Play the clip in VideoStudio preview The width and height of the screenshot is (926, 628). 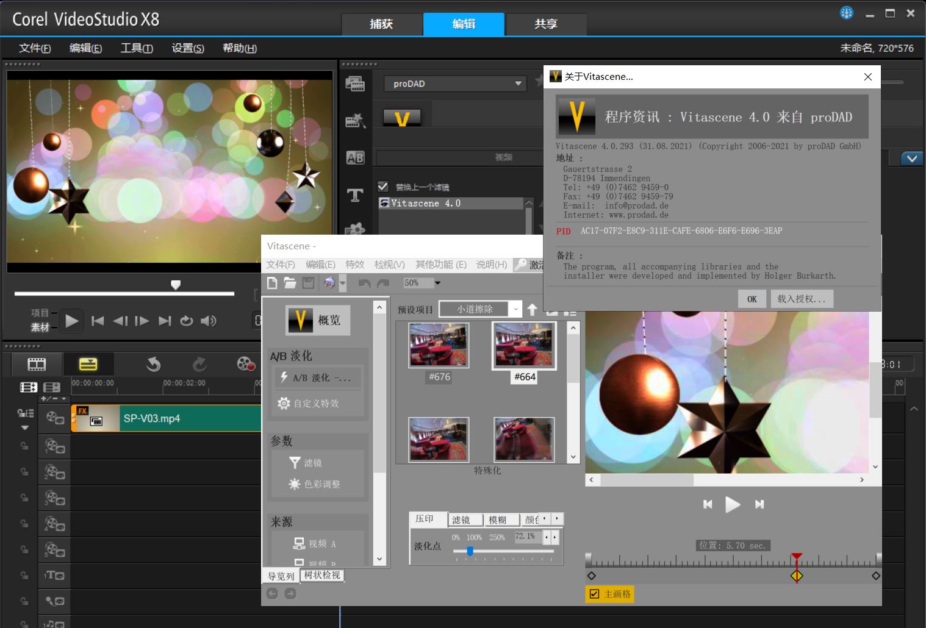pyautogui.click(x=72, y=321)
